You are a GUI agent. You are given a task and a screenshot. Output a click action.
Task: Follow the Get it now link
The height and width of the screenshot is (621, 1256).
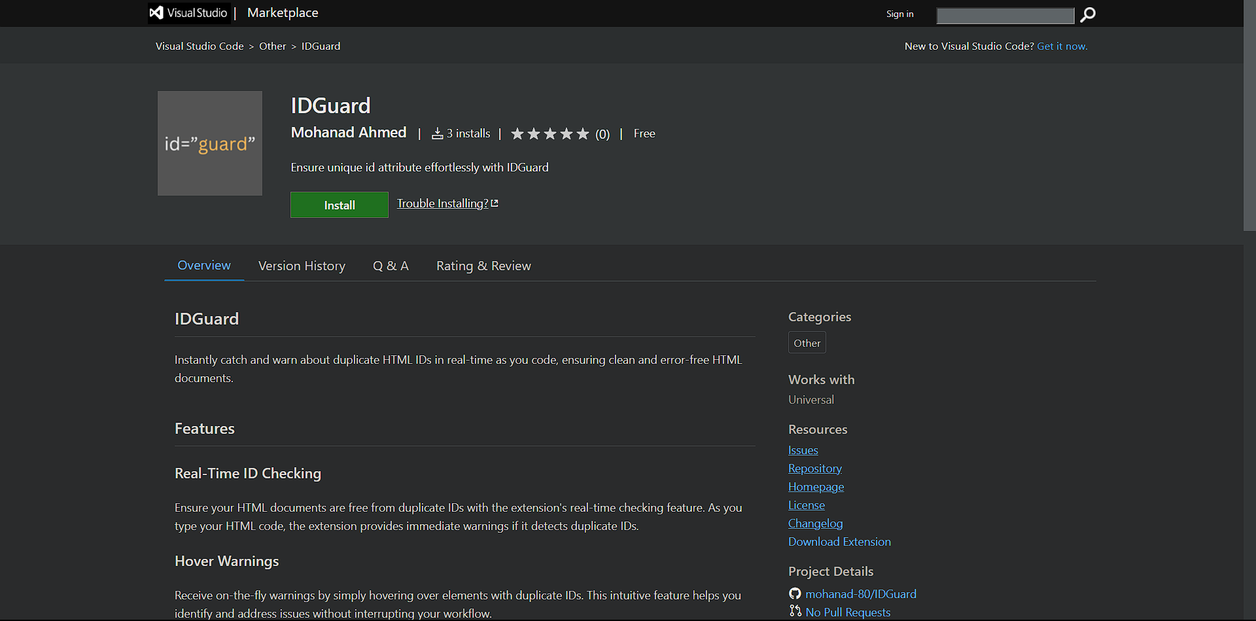(x=1062, y=46)
